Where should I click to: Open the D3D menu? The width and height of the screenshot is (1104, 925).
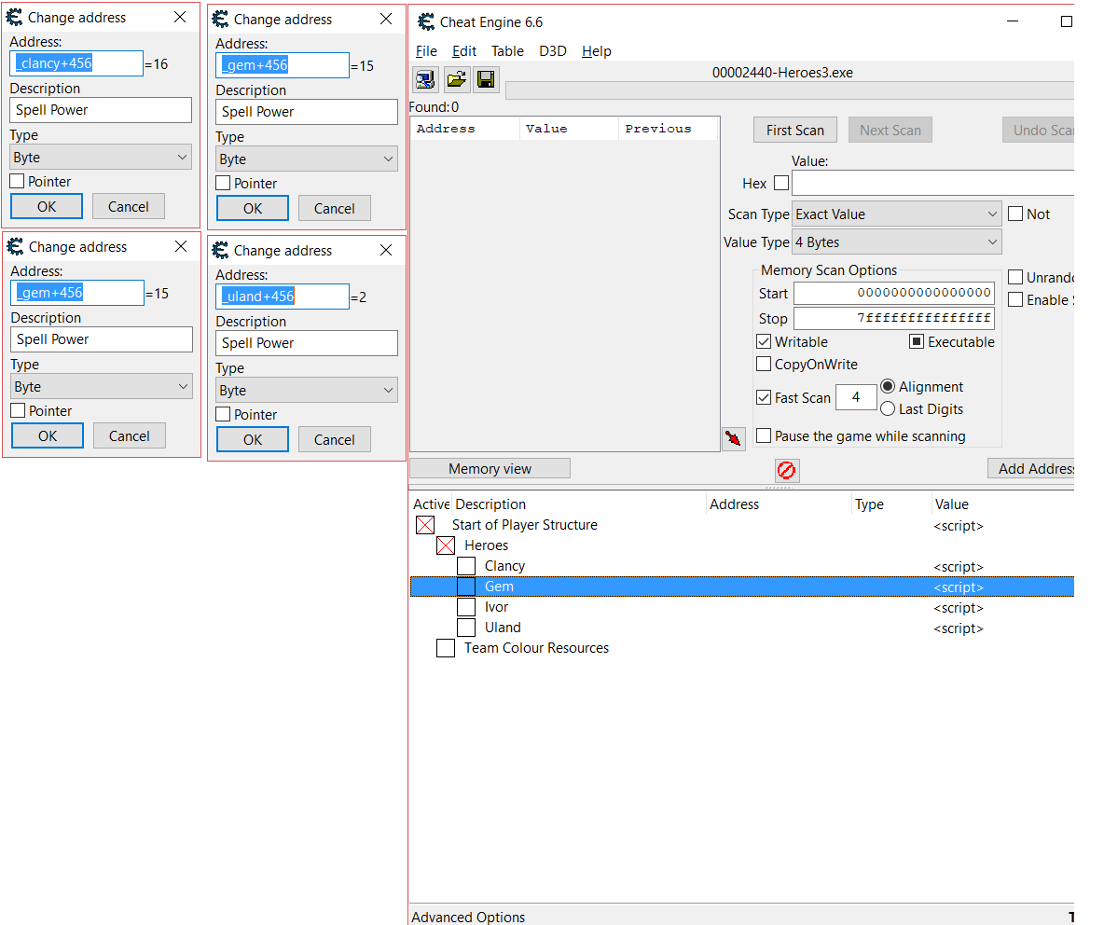(x=552, y=51)
